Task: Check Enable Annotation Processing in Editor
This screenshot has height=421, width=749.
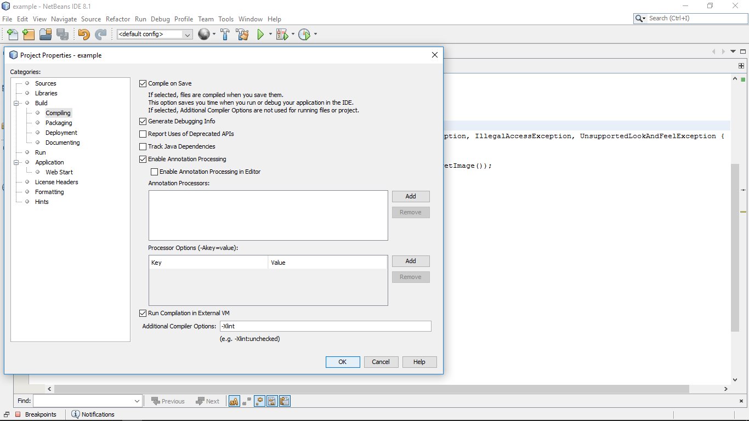Action: coord(154,172)
